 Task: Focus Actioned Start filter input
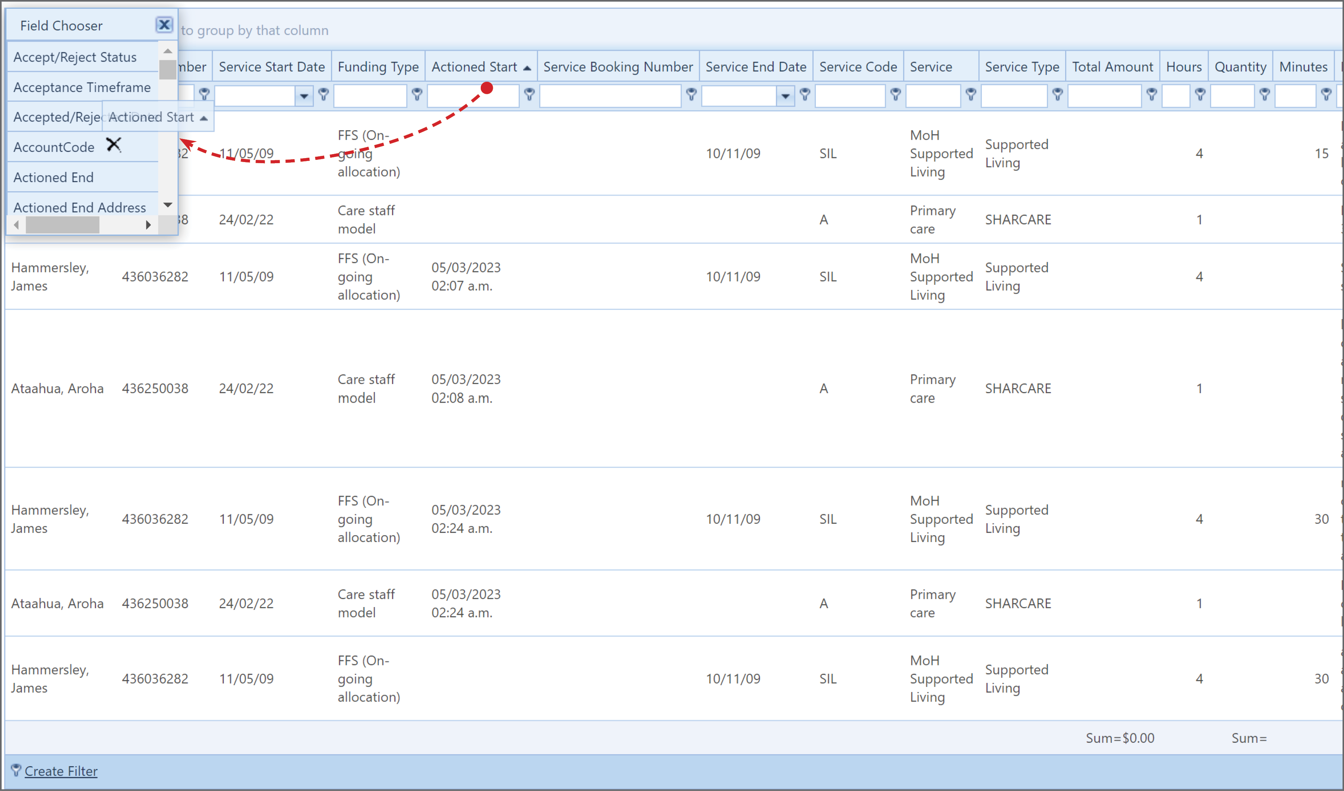[x=473, y=96]
